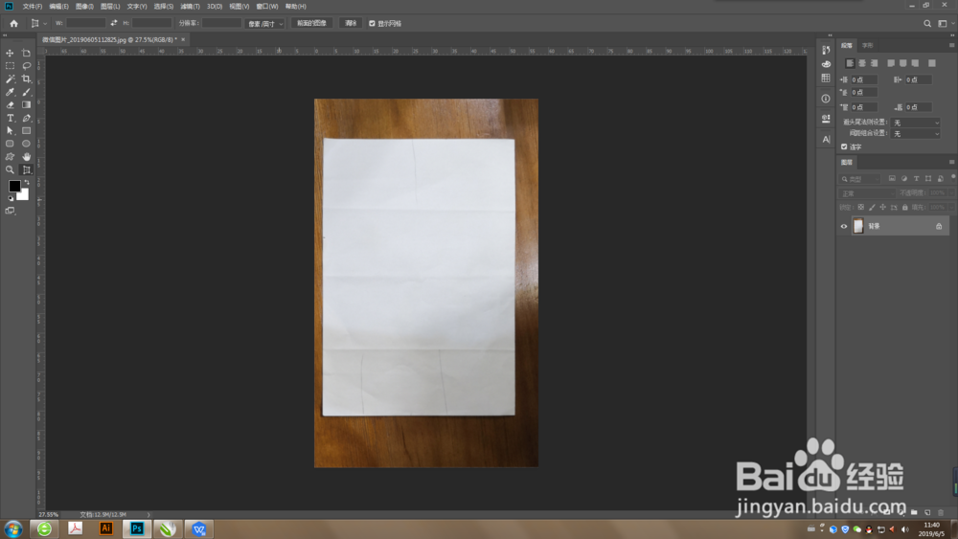Open the 避头尾法则设置 dropdown
958x539 pixels.
click(x=915, y=123)
